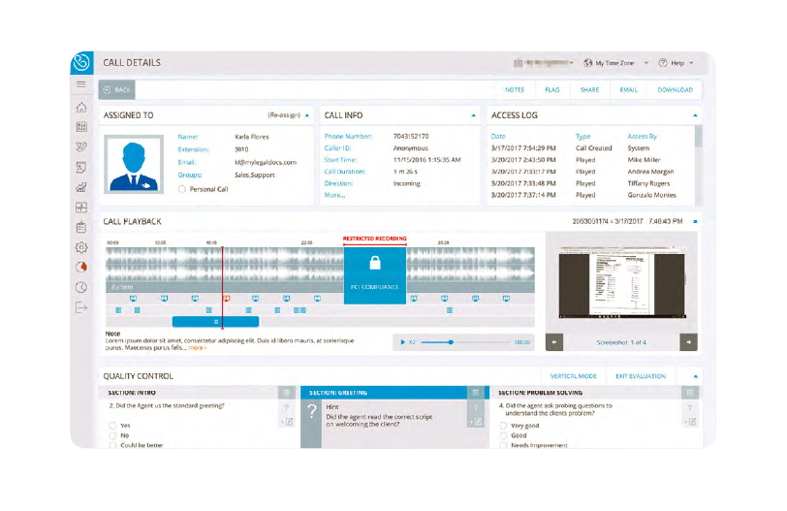Viewport: 787px width, 511px height.
Task: Click the phone logo in top-left corner
Action: [81, 63]
